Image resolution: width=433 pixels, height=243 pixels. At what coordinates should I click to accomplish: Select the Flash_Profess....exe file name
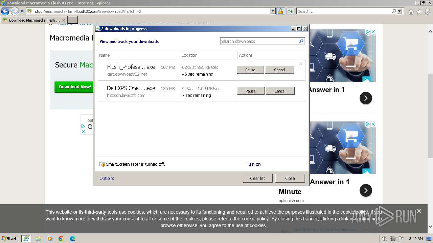click(x=131, y=67)
